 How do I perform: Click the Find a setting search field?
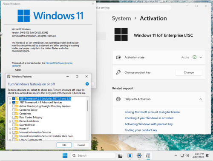coord(133,8)
